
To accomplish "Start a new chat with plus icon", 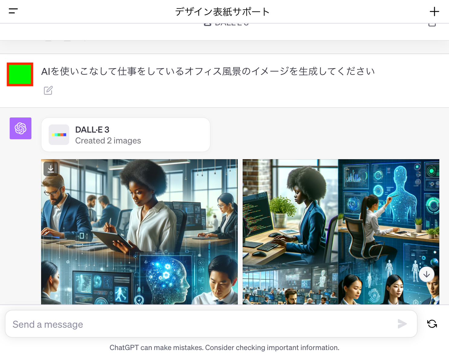I will pos(434,12).
